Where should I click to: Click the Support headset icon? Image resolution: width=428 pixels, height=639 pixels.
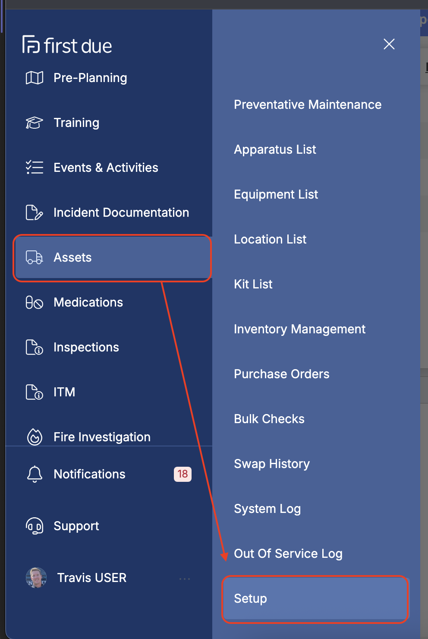pyautogui.click(x=35, y=526)
